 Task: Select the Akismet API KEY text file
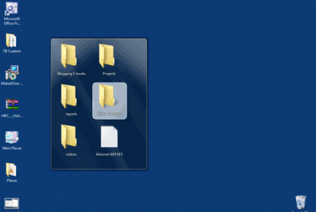[x=109, y=137]
